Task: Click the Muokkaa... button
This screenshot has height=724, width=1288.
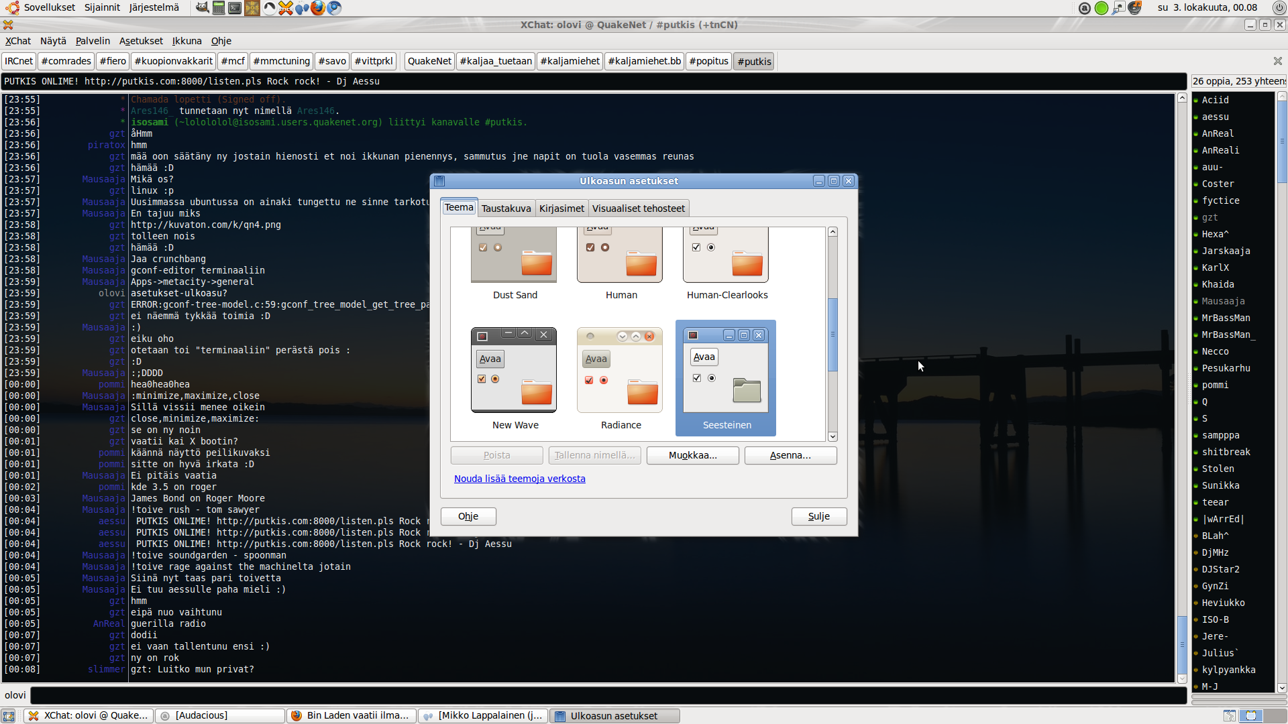Action: [x=692, y=455]
